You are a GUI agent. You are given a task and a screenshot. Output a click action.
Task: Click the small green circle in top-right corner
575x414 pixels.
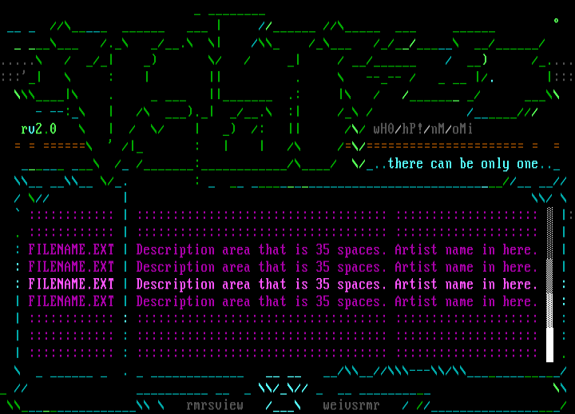point(557,20)
